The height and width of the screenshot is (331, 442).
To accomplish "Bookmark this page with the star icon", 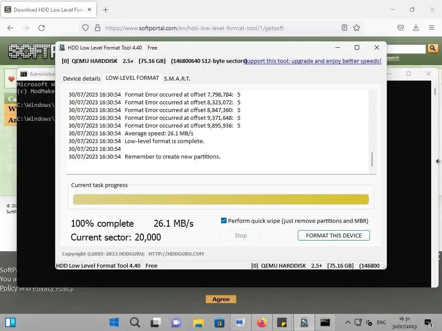I will tap(357, 28).
